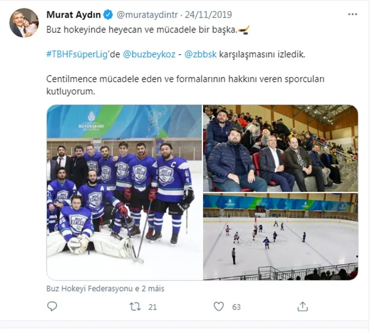Open Murat Aydın's profile picture
The image size is (374, 332).
point(24,23)
